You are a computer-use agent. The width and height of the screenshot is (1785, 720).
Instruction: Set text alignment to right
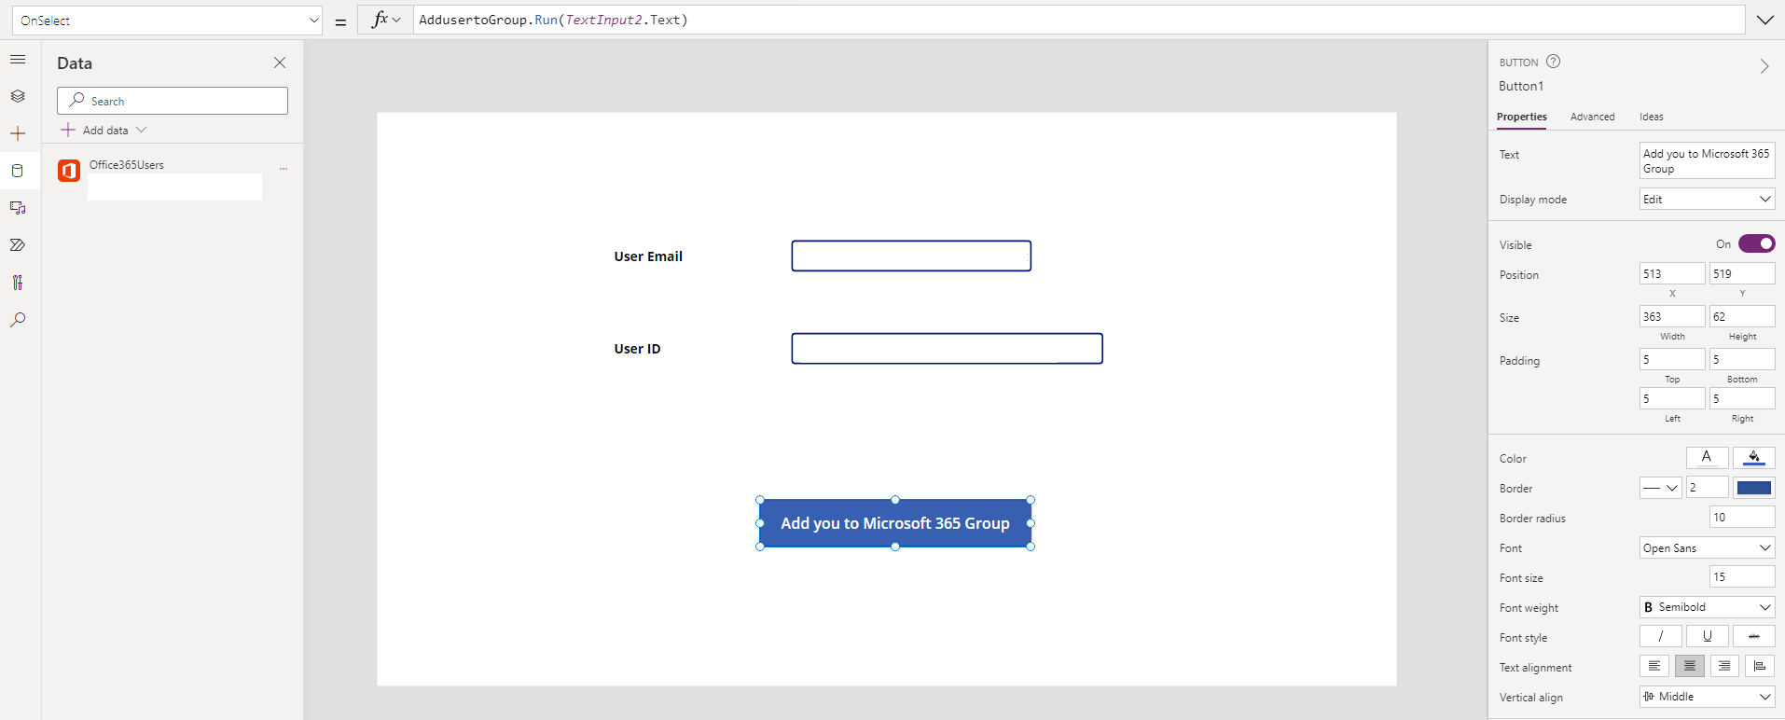point(1724,666)
